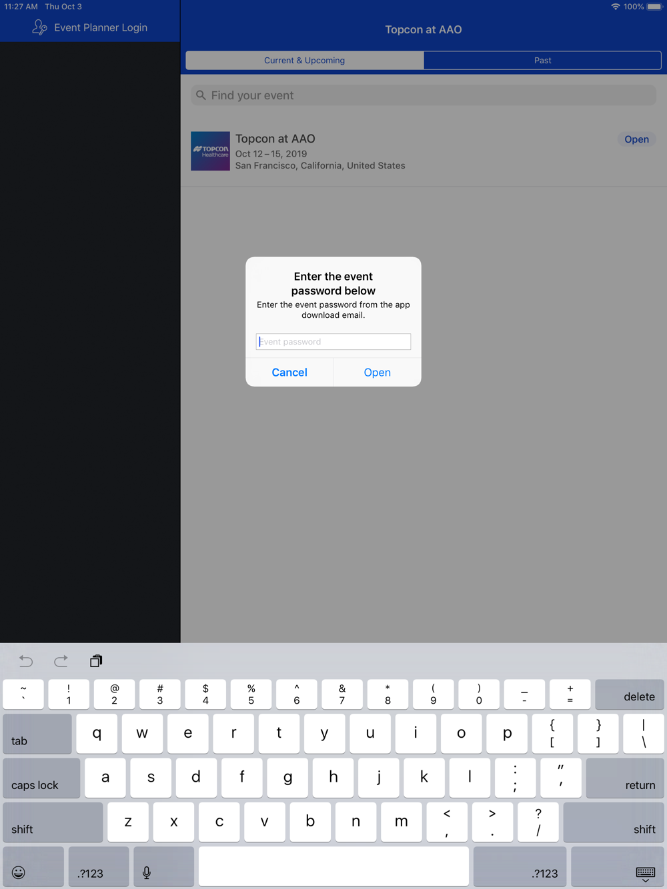Viewport: 667px width, 889px height.
Task: Tap the p key
Action: (x=507, y=734)
